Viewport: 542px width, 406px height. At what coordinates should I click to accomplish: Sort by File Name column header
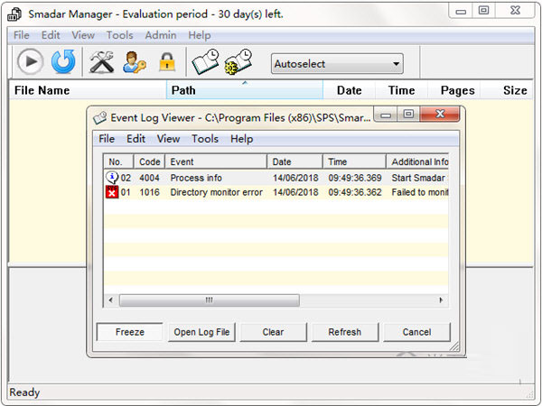click(88, 90)
